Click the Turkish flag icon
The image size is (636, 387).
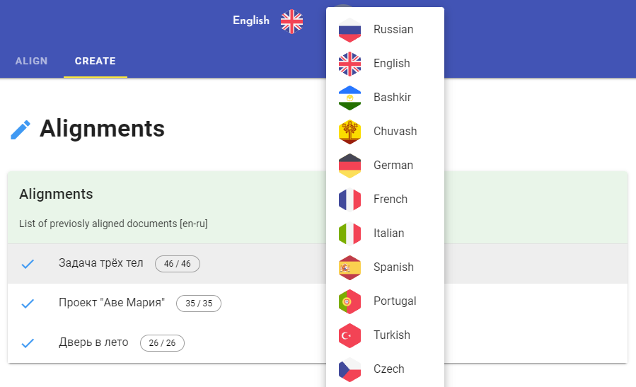point(349,335)
